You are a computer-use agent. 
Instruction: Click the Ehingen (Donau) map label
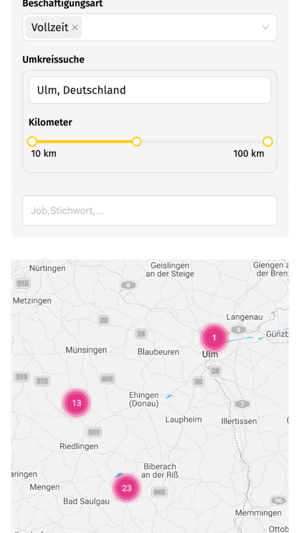click(144, 399)
